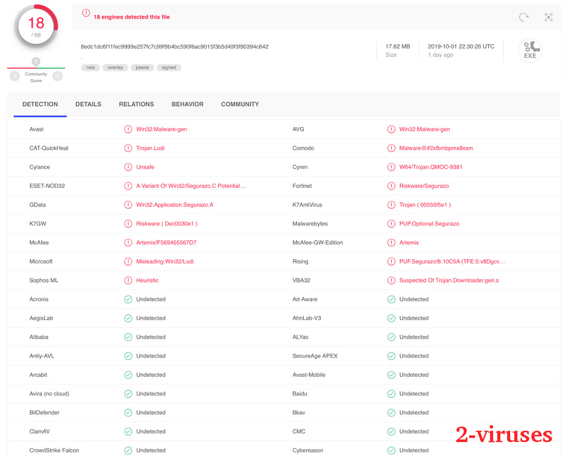Click Fortinet detection warning icon
Viewport: 568px width, 456px height.
(x=391, y=186)
